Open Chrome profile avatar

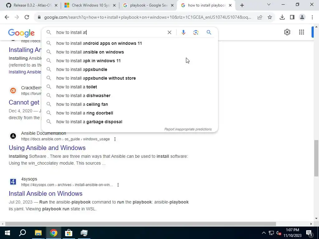302,17
